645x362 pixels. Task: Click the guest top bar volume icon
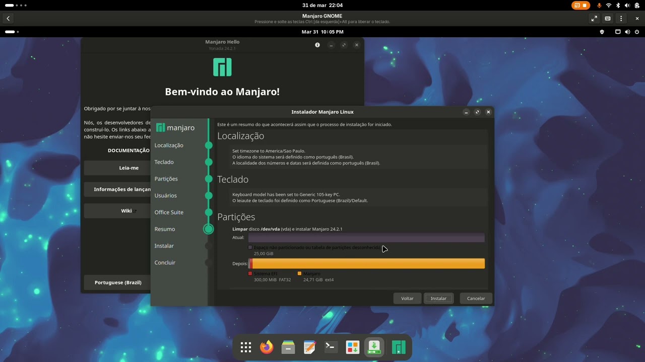coord(627,32)
